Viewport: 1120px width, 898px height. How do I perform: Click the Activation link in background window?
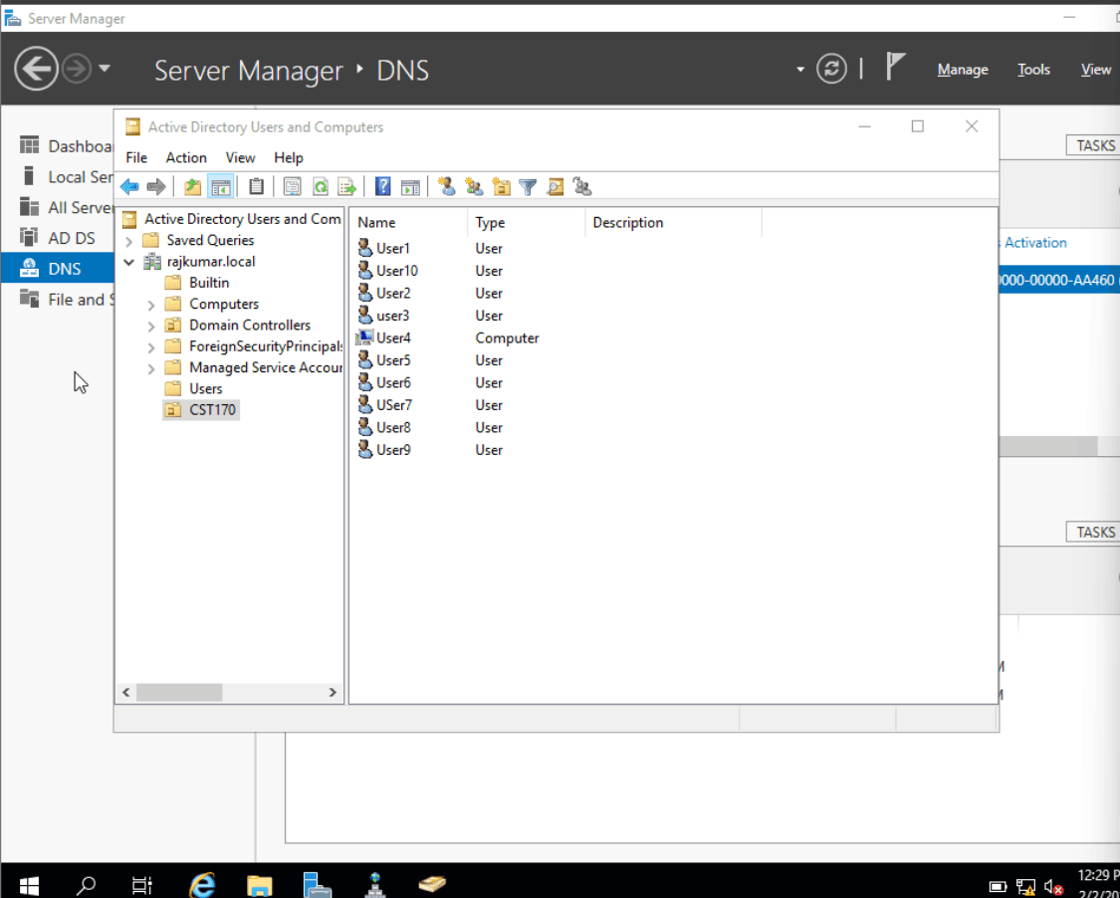pyautogui.click(x=1035, y=243)
